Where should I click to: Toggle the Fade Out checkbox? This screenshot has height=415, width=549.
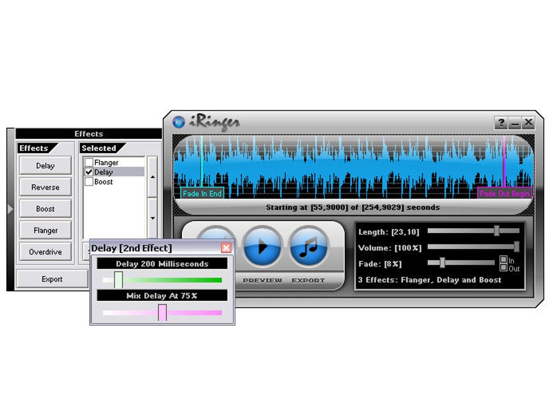coord(503,268)
